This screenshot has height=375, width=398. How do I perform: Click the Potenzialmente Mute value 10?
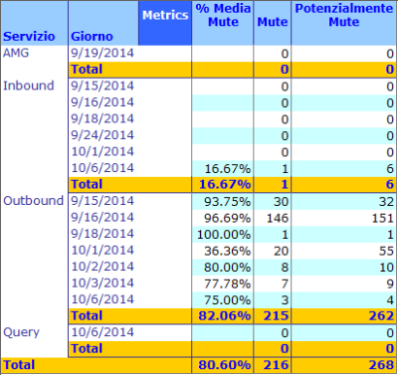(x=386, y=268)
